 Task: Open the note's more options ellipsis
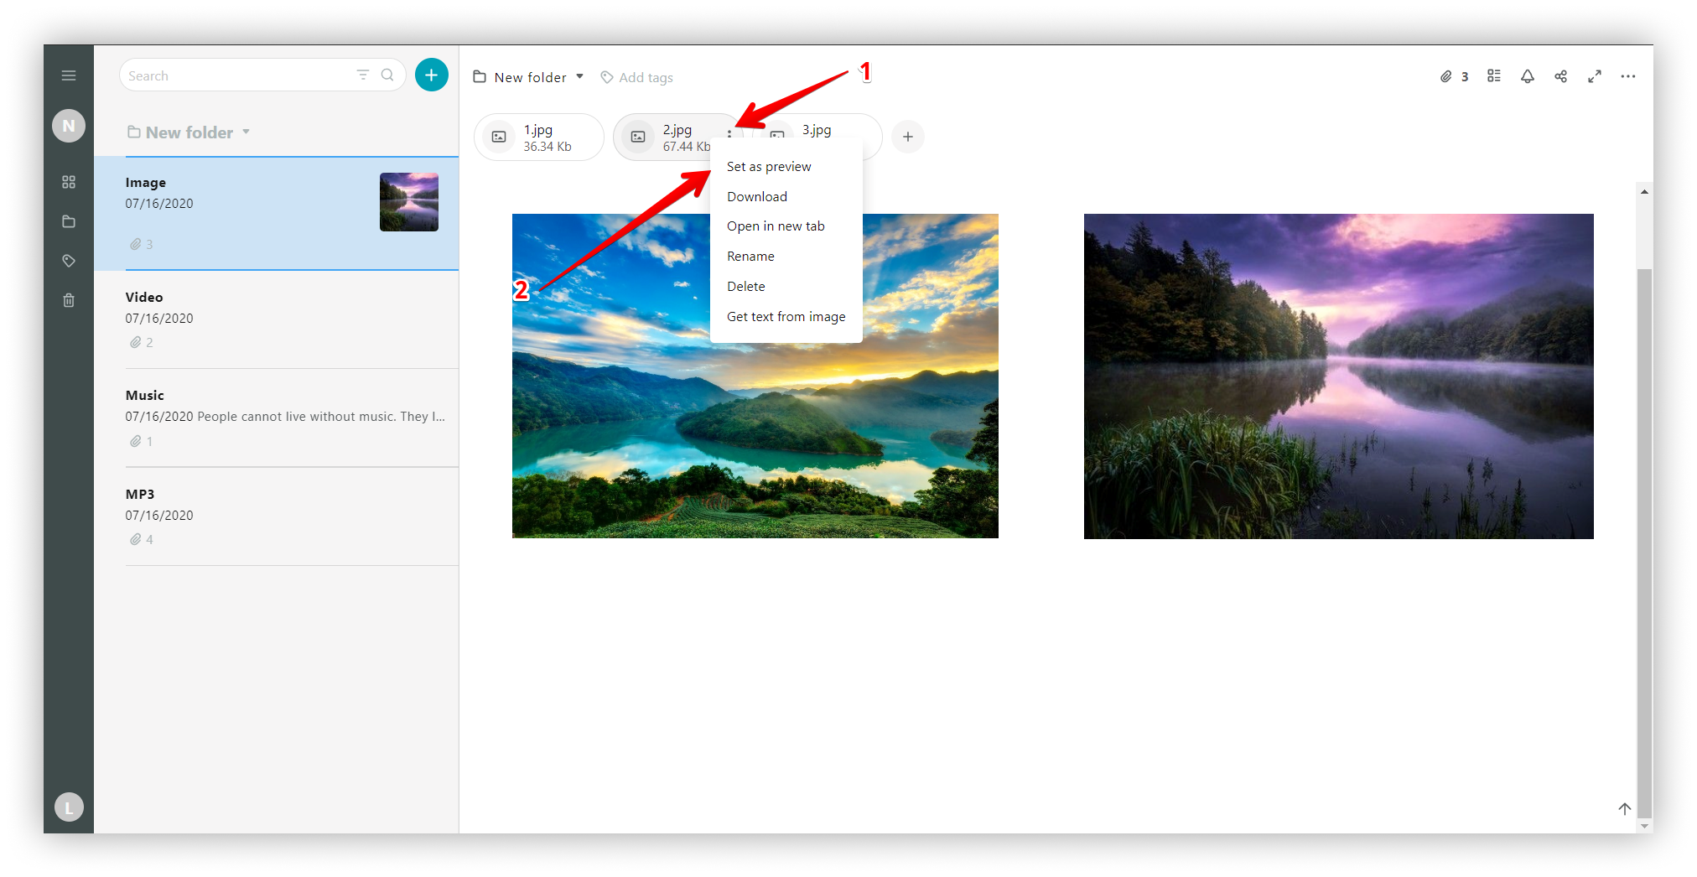pos(1628,76)
